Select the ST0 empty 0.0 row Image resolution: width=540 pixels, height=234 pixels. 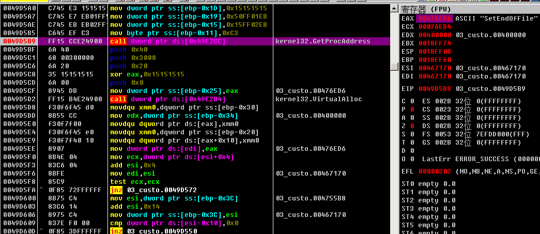click(x=428, y=183)
